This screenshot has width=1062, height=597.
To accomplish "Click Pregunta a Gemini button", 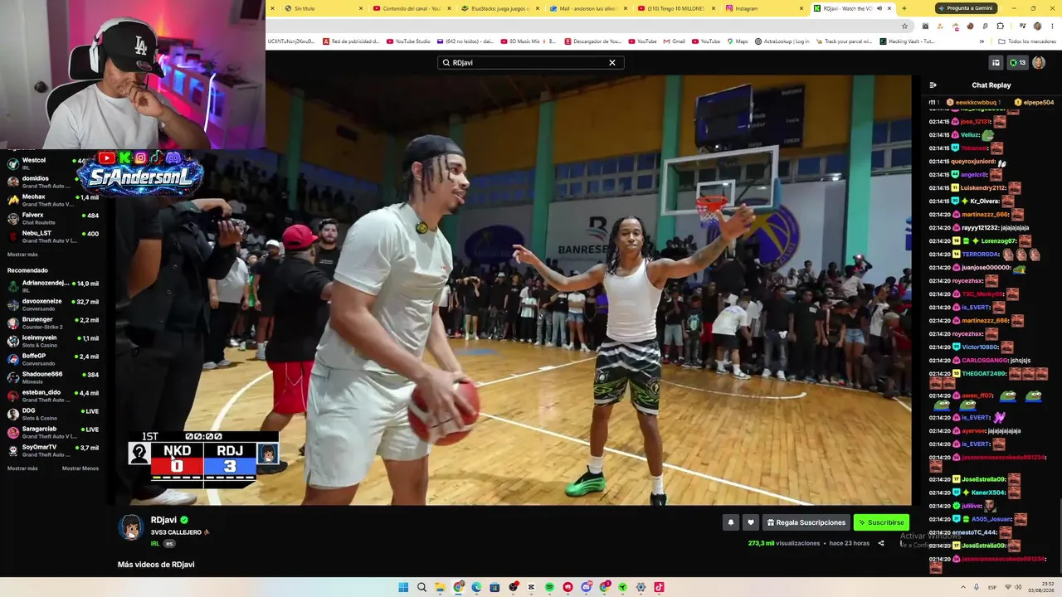I will click(x=966, y=8).
